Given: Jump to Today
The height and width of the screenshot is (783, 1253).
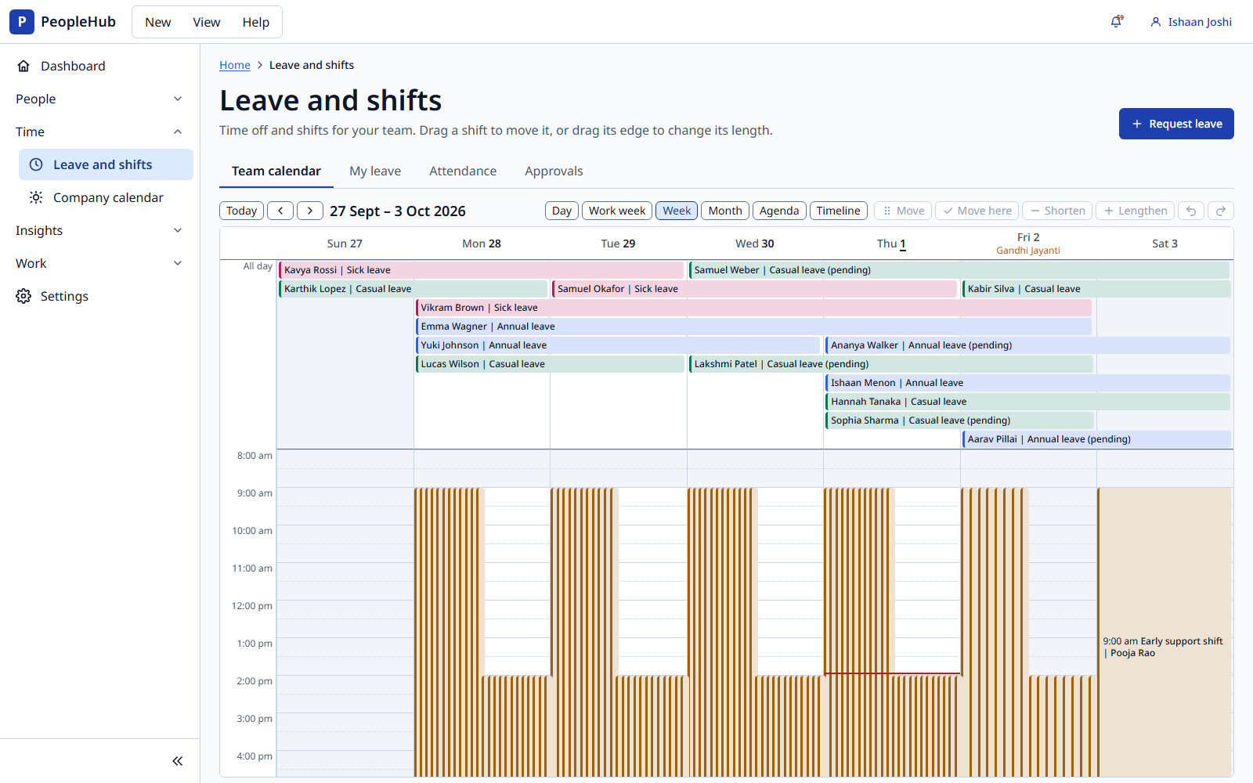Looking at the screenshot, I should coord(241,211).
